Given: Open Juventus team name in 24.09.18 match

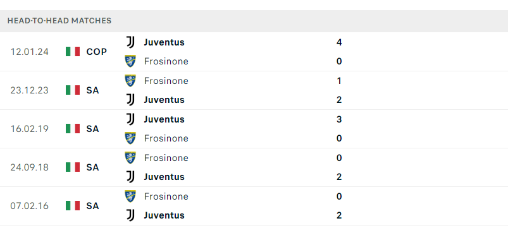Looking at the screenshot, I should (164, 177).
